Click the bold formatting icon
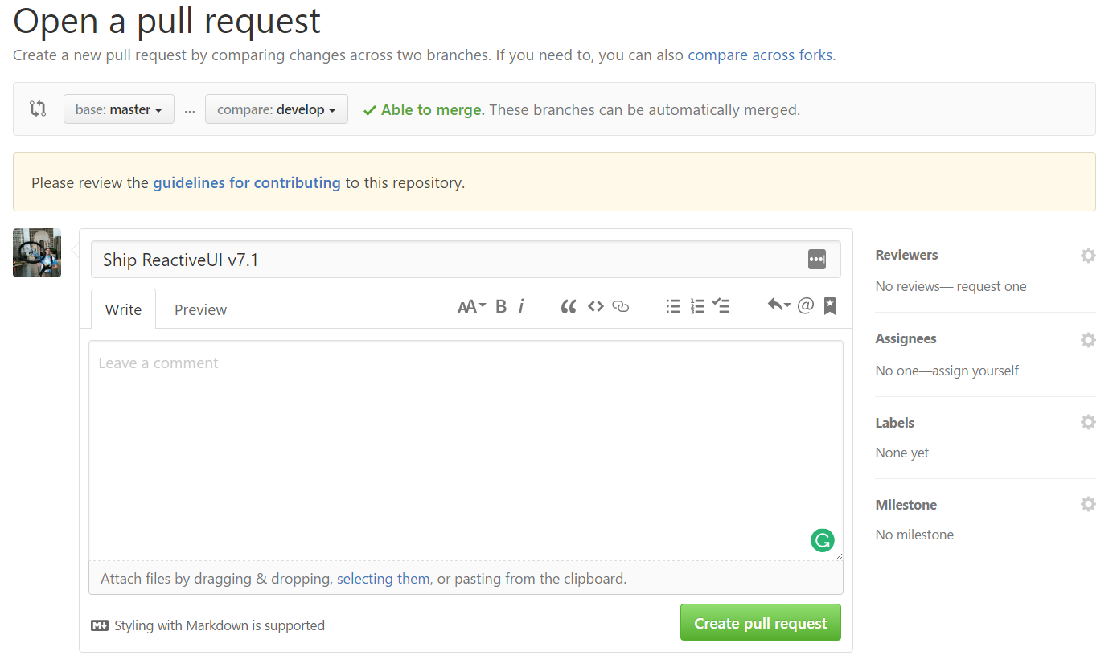This screenshot has width=1117, height=672. click(501, 306)
